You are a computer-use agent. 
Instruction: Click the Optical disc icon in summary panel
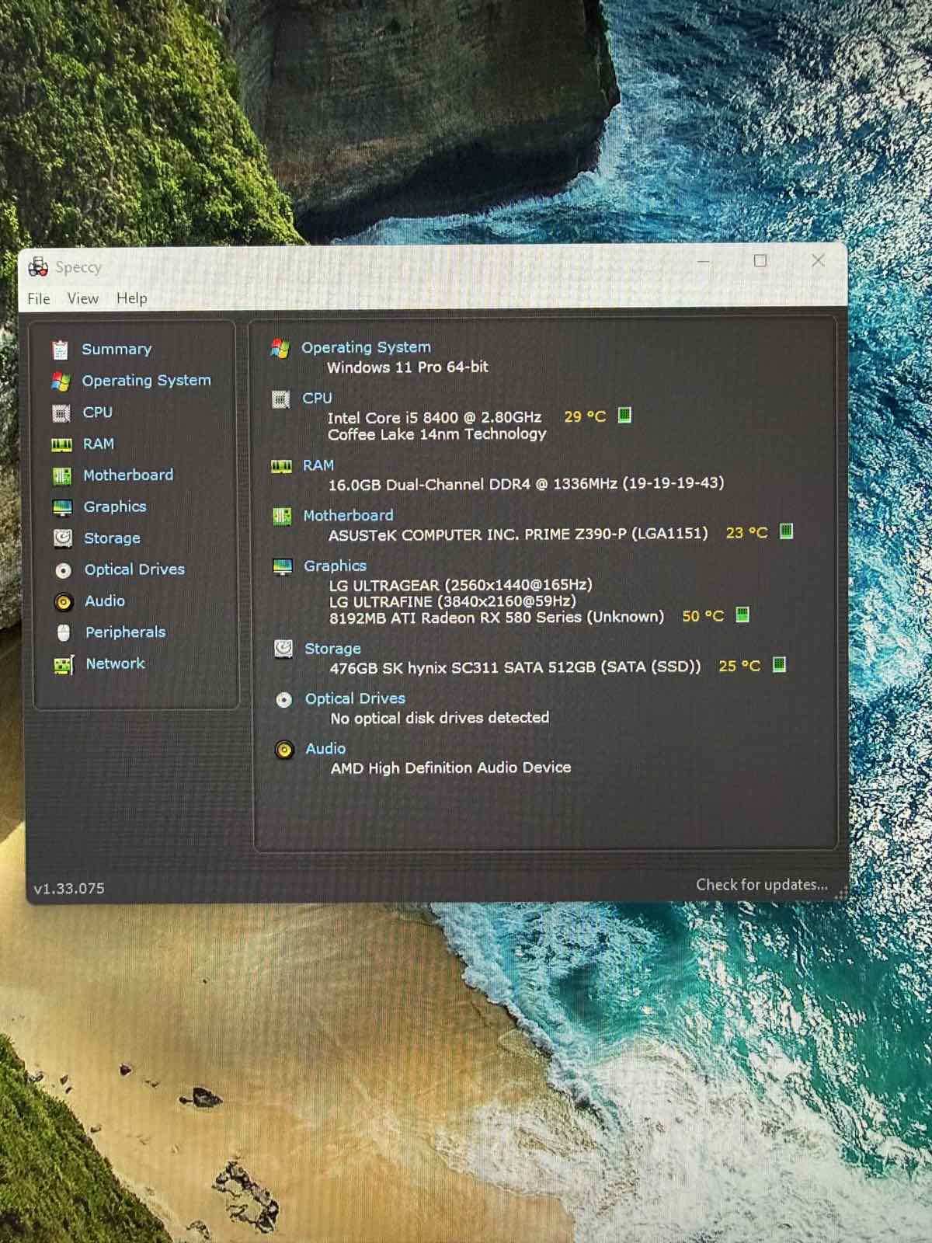tap(284, 700)
